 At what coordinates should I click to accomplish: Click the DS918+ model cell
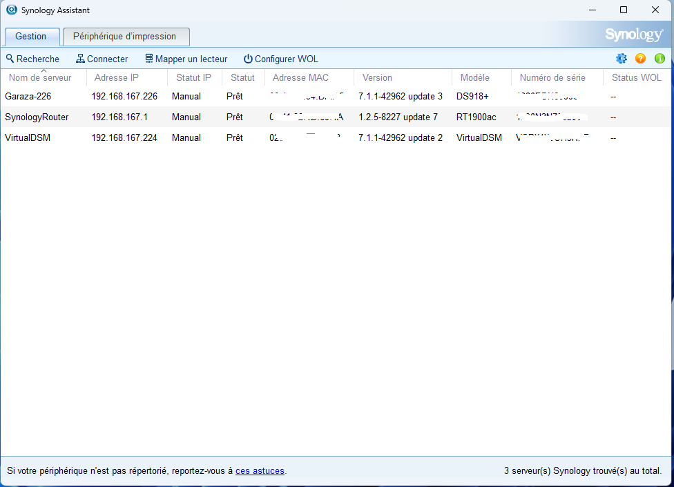472,96
